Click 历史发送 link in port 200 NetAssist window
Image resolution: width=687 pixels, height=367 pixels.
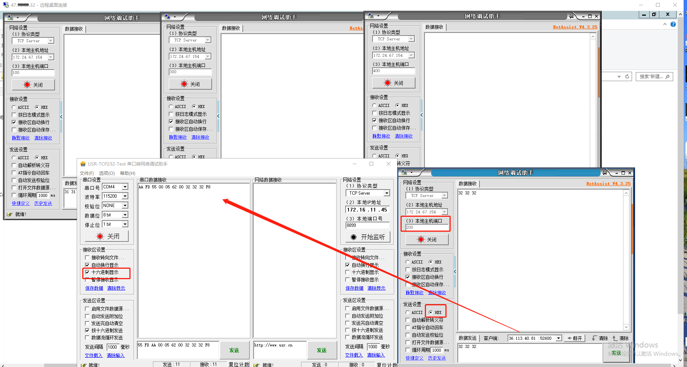437,358
